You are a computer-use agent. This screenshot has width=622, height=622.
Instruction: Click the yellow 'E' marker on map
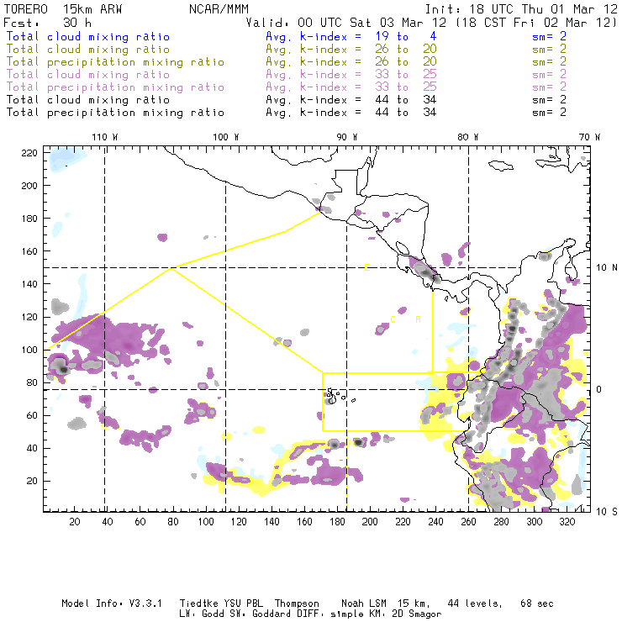(x=367, y=267)
